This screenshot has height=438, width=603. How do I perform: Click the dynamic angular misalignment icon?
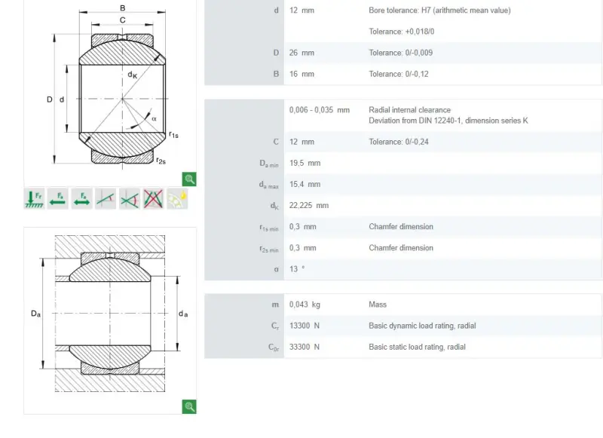(x=130, y=199)
